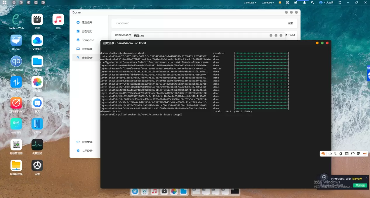Open the Calibre-Web desktop icon

[x=16, y=20]
